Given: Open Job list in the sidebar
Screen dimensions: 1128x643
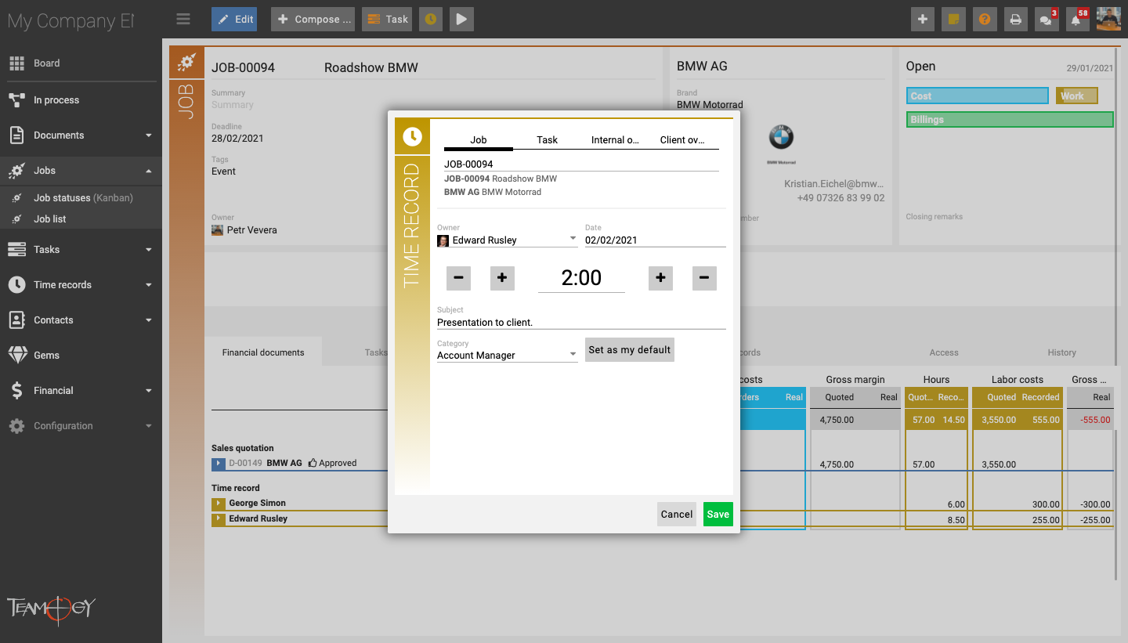Looking at the screenshot, I should (x=49, y=219).
